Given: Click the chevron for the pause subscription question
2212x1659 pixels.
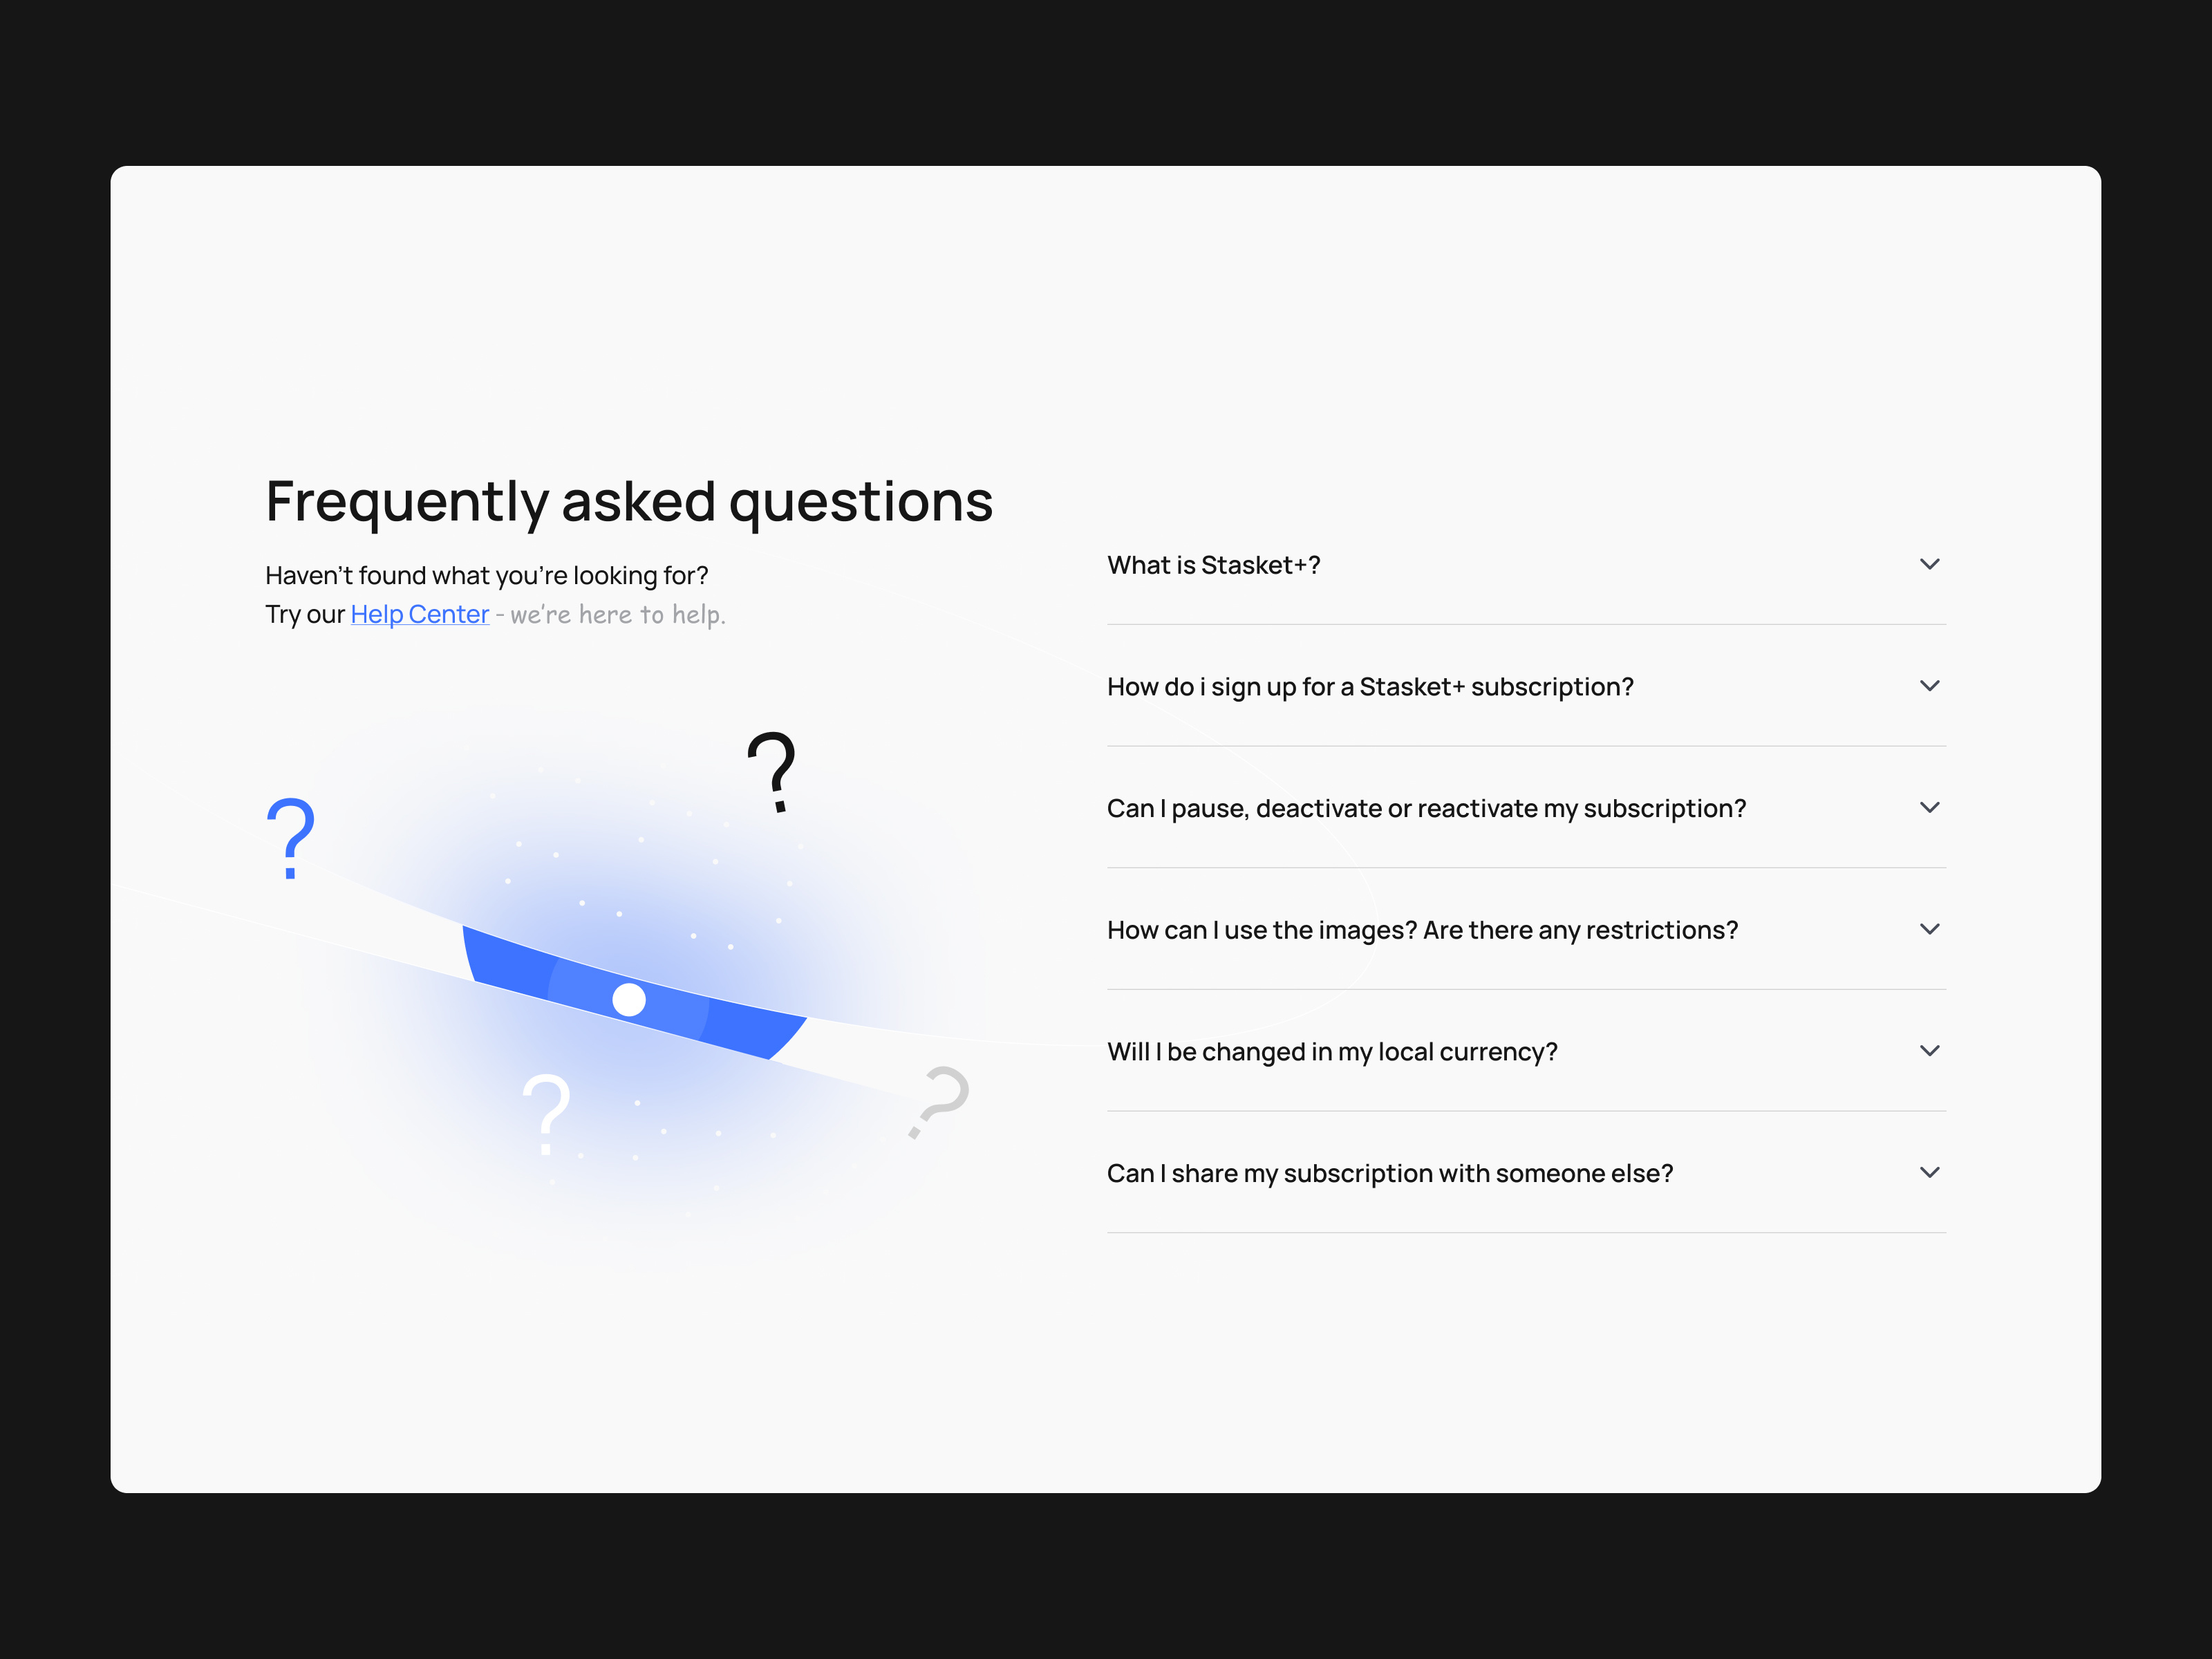Looking at the screenshot, I should coord(1930,807).
